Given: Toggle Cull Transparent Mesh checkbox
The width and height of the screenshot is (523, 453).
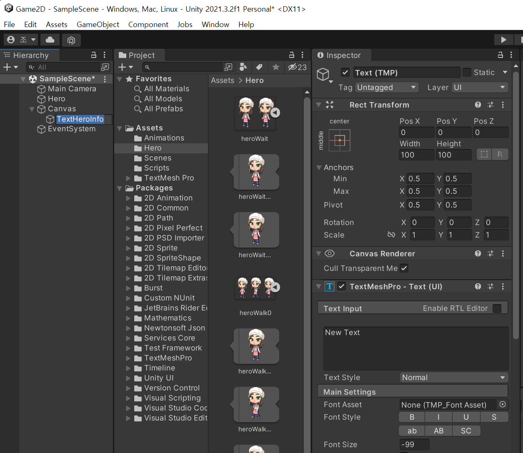Looking at the screenshot, I should (x=404, y=268).
